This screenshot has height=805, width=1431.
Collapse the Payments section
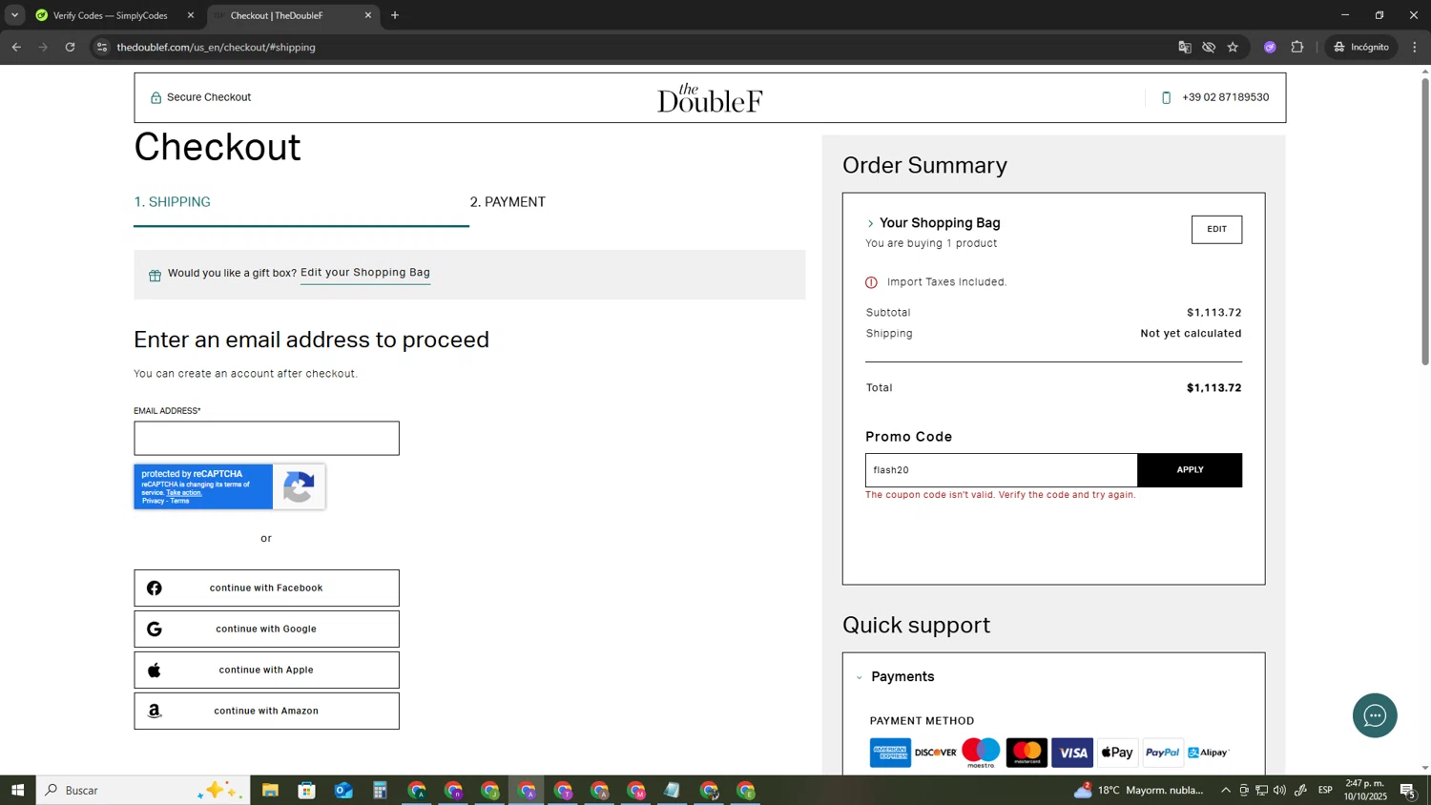860,678
